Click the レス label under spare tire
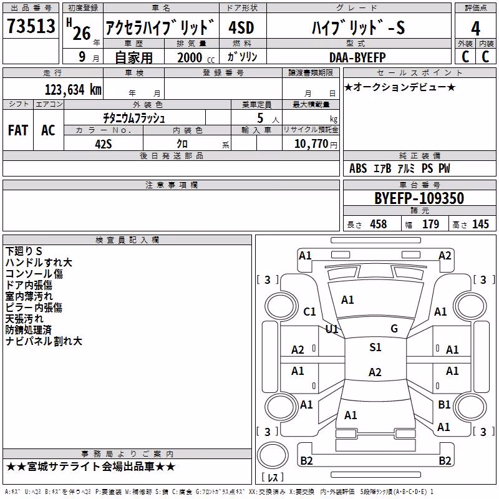This screenshot has width=499, height=499. click(273, 477)
